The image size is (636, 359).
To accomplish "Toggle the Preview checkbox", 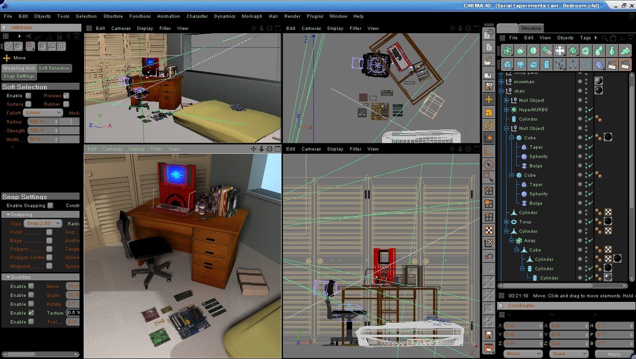I will (x=66, y=96).
